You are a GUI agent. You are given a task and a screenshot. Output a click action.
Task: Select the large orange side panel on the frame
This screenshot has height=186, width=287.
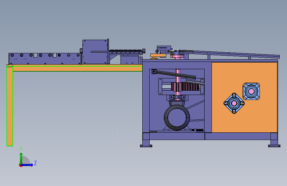pos(244,97)
